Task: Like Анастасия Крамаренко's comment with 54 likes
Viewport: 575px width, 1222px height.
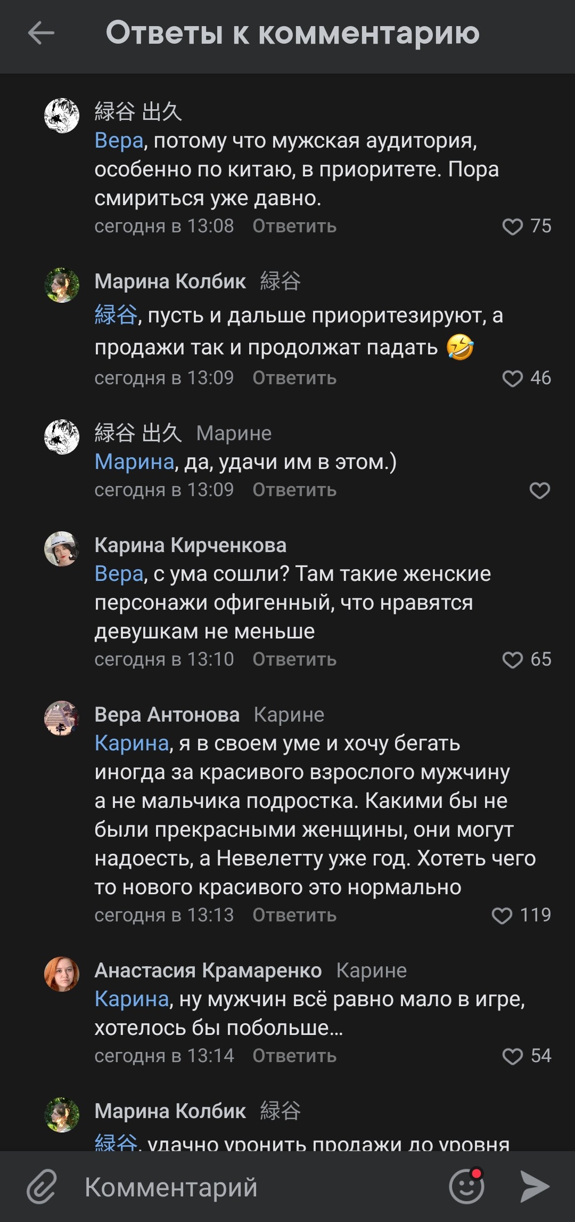Action: point(513,1056)
